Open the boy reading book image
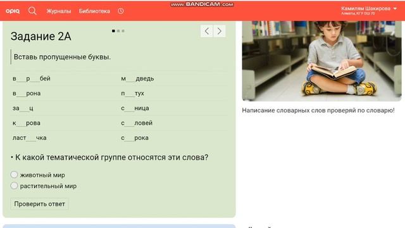 (x=322, y=61)
